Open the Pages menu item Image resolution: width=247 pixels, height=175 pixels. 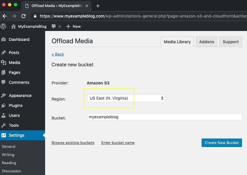pos(23,72)
